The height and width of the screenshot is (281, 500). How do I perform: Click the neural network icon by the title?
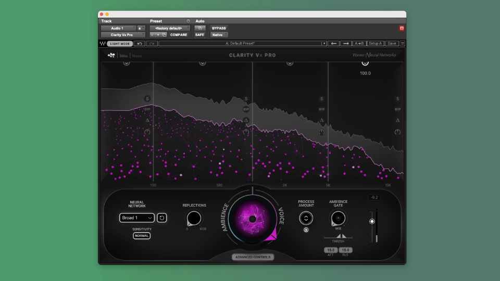click(111, 55)
